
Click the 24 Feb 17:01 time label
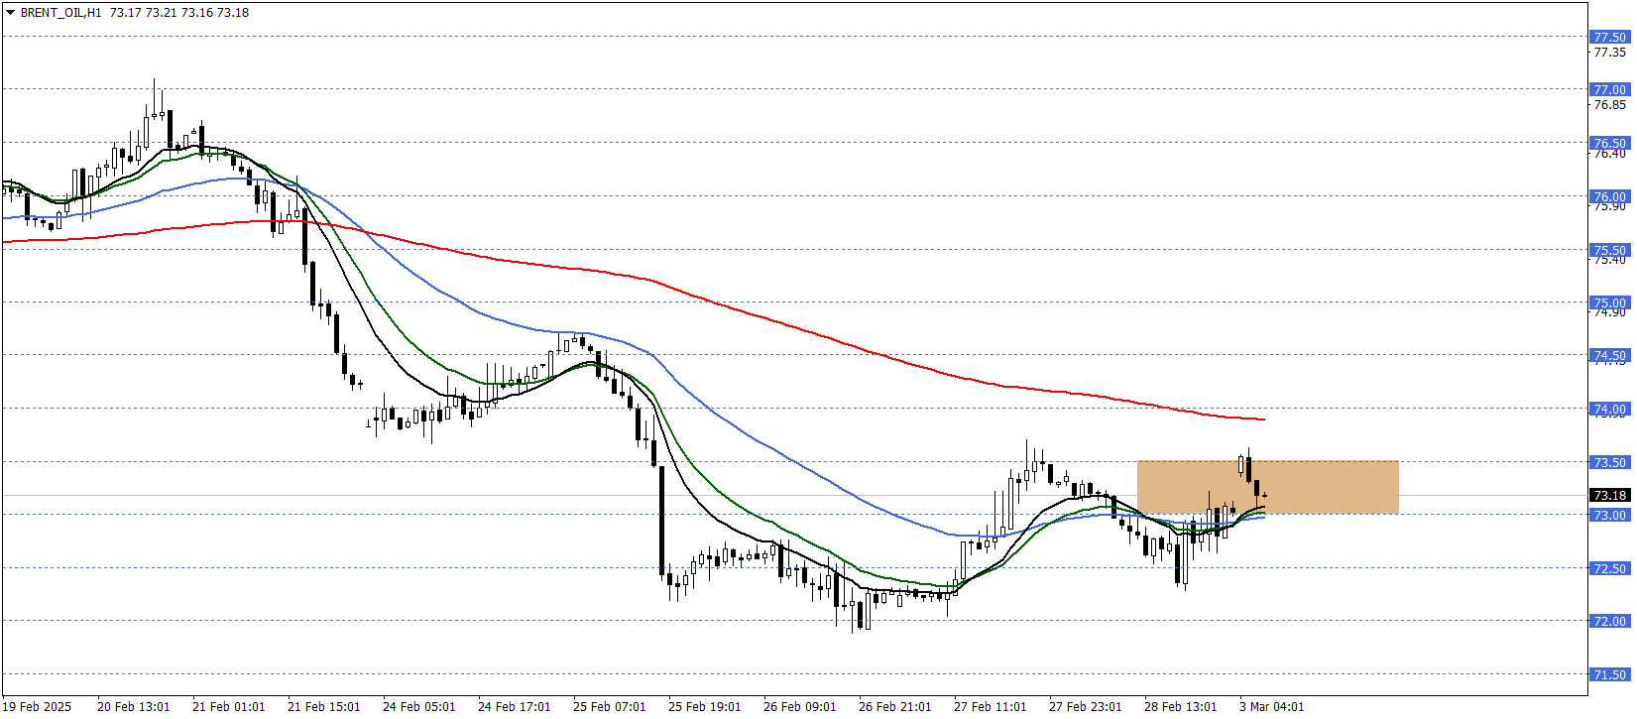click(x=515, y=707)
